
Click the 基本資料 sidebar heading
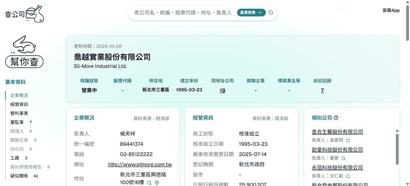point(15,82)
